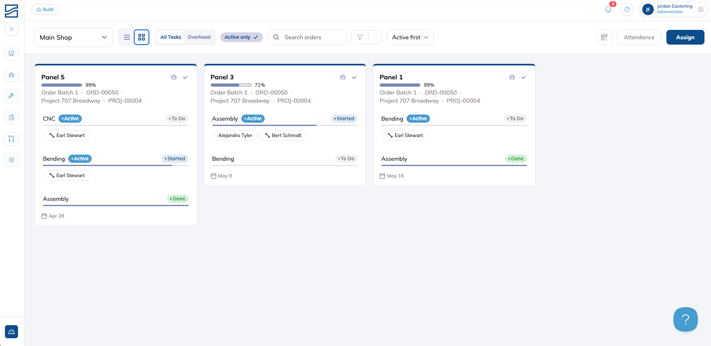Select the Overhead tab

199,37
